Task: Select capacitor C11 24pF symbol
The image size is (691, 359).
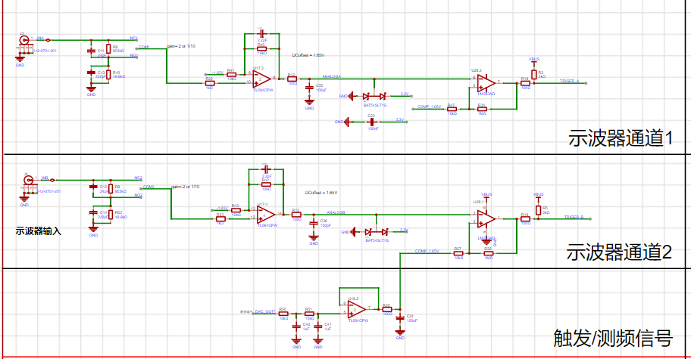Action: click(91, 51)
